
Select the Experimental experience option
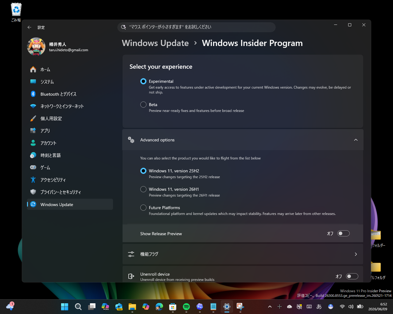coord(143,81)
